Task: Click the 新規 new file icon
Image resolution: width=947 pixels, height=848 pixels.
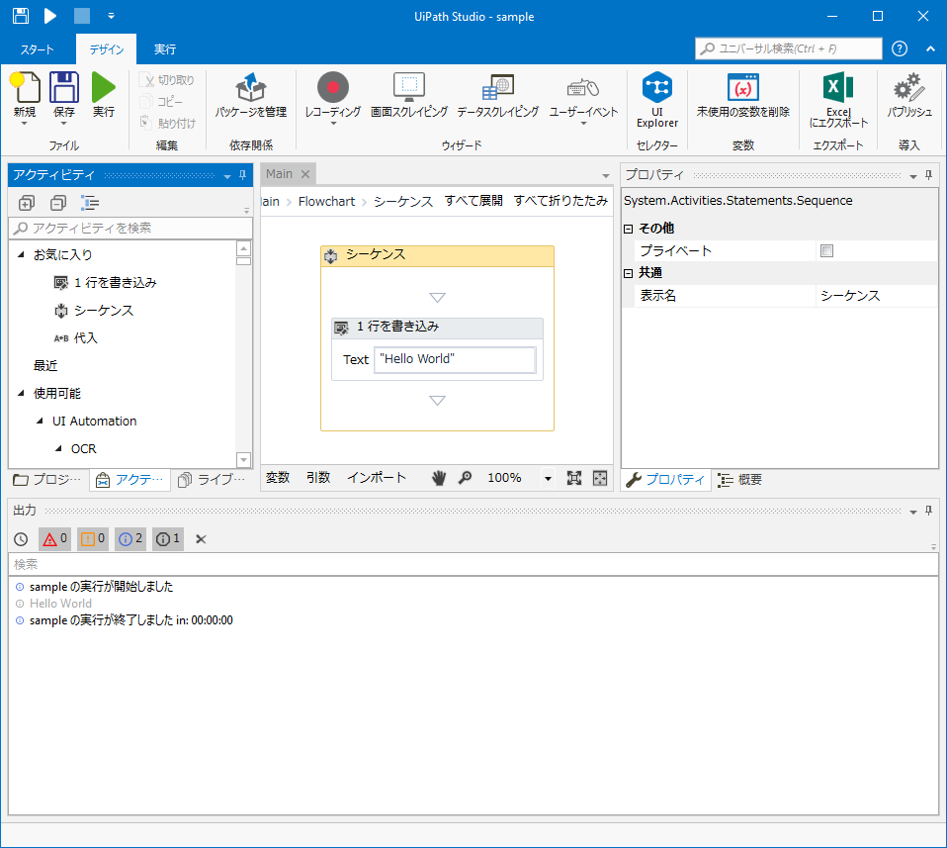Action: pos(25,88)
